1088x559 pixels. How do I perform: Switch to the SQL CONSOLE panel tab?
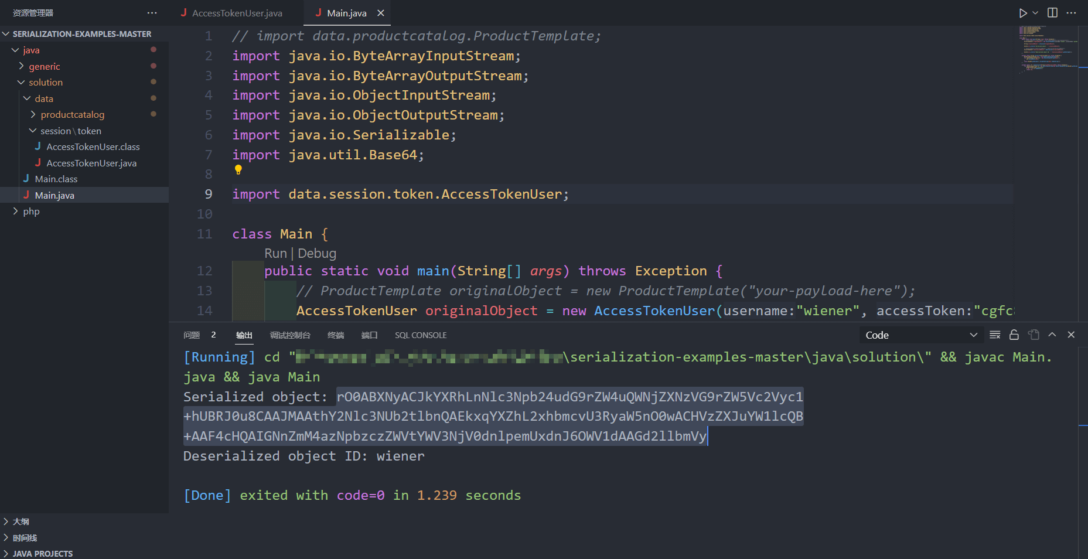(x=420, y=335)
